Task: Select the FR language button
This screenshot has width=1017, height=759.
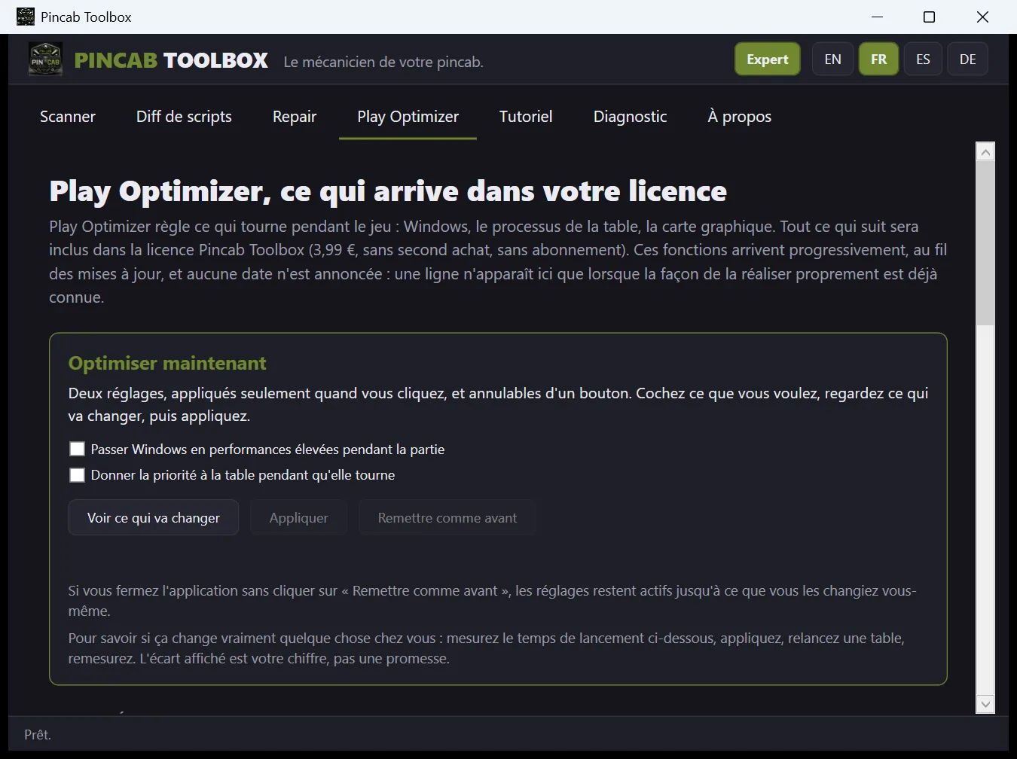Action: pos(878,59)
